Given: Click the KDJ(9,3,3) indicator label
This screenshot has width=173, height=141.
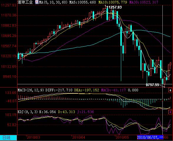Looking at the screenshot, I should (x=28, y=112).
